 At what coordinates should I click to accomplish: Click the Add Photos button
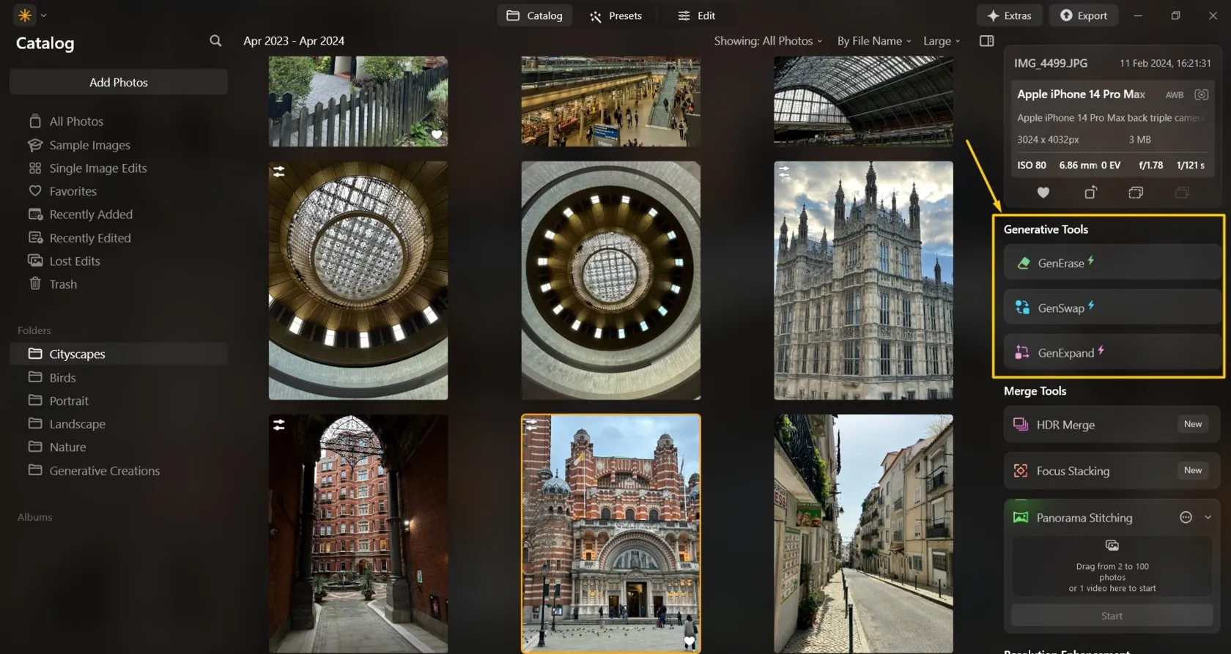coord(119,83)
